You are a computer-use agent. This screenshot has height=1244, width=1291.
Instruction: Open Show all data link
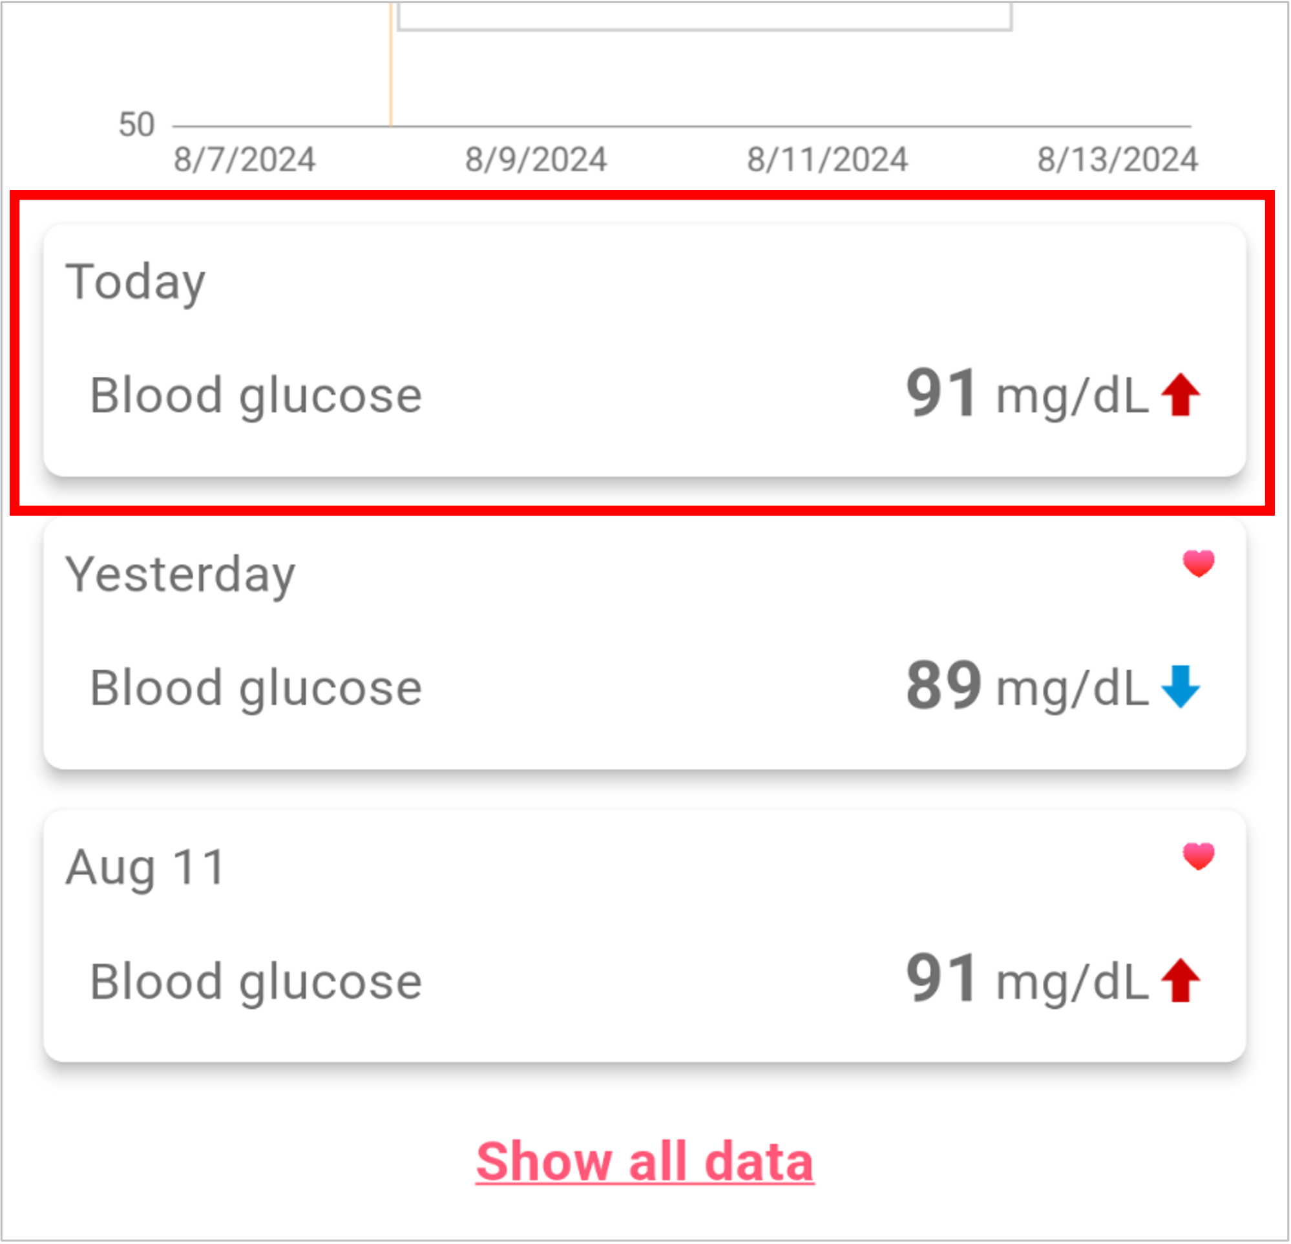[x=645, y=1161]
